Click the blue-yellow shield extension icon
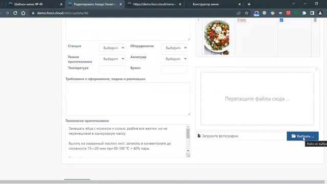This screenshot has height=184, width=327. (x=272, y=13)
